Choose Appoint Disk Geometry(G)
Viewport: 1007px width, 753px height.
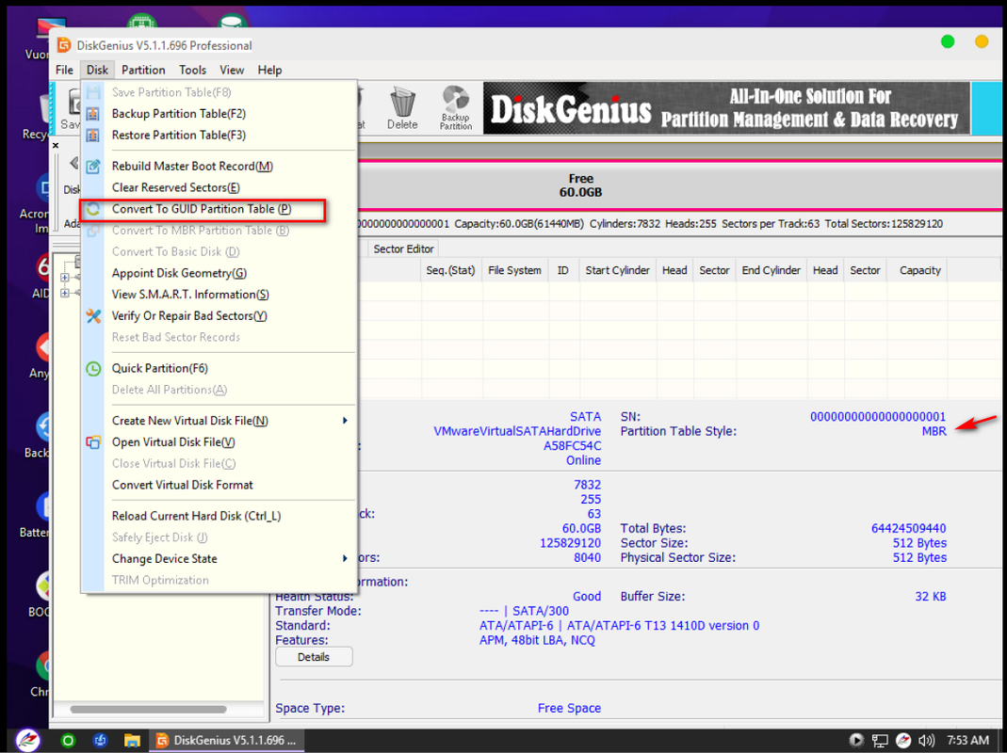179,274
